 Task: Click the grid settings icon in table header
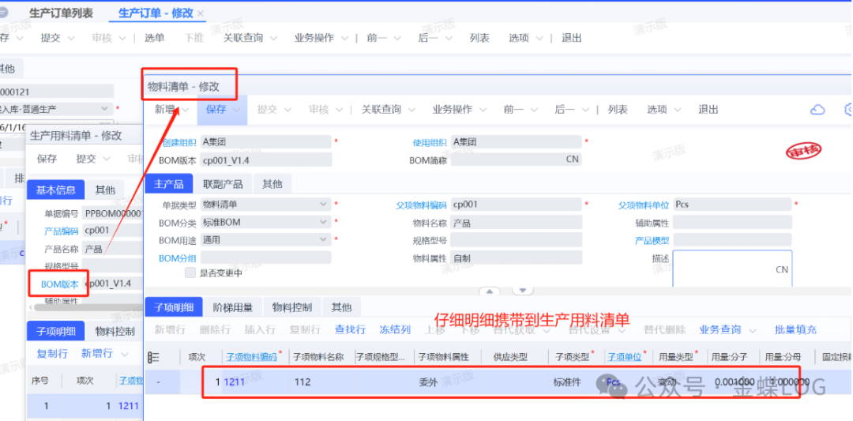pos(154,357)
